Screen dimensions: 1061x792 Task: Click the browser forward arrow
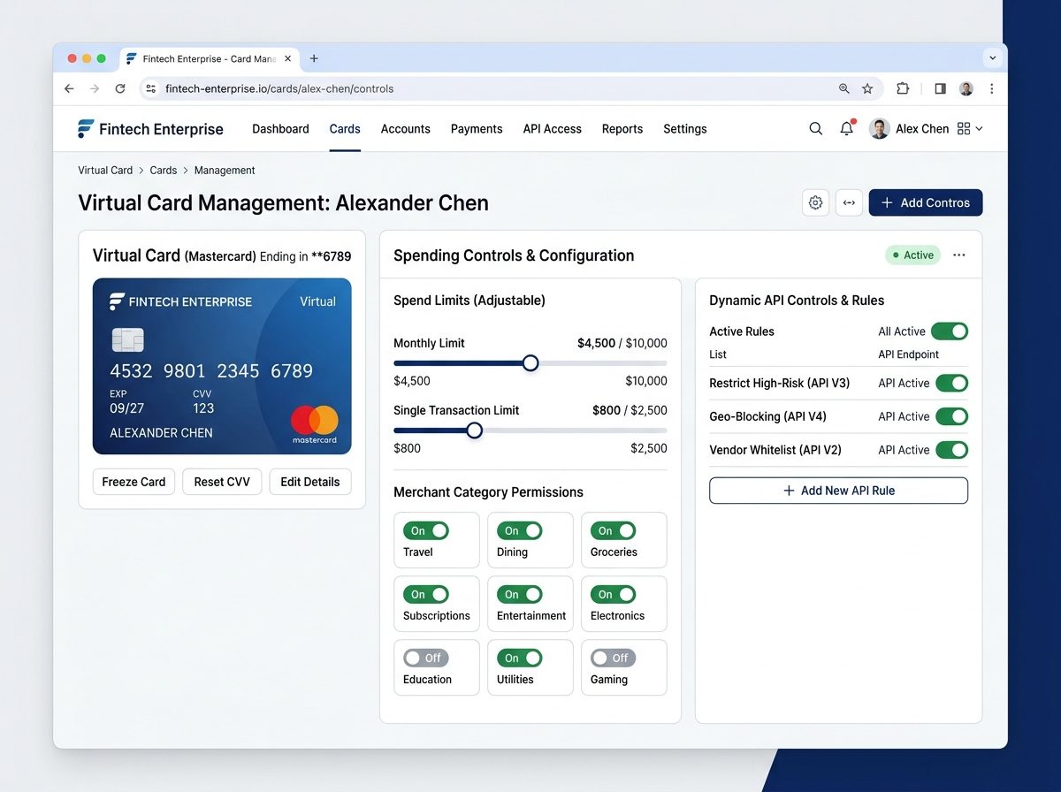pos(95,88)
